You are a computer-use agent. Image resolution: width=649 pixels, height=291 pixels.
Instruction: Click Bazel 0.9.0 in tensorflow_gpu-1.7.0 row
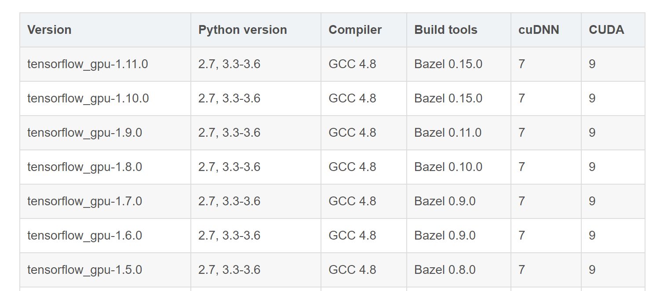[459, 201]
